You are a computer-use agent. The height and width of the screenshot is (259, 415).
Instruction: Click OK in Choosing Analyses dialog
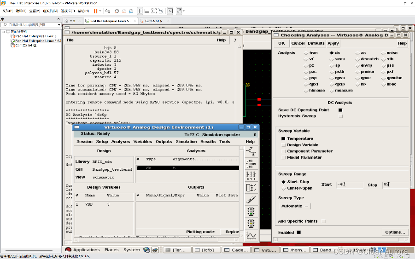[x=281, y=43]
